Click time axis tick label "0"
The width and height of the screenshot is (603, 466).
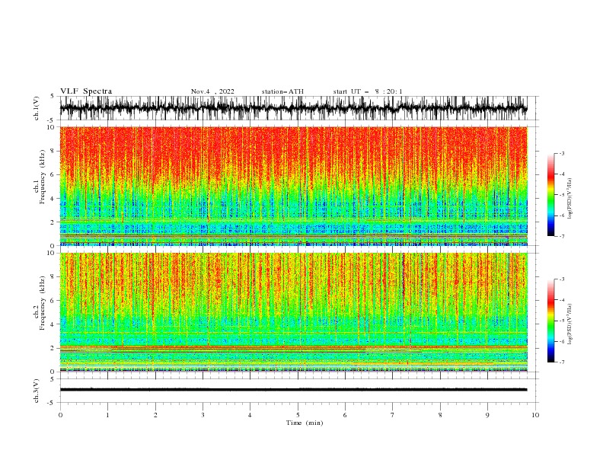pyautogui.click(x=60, y=415)
